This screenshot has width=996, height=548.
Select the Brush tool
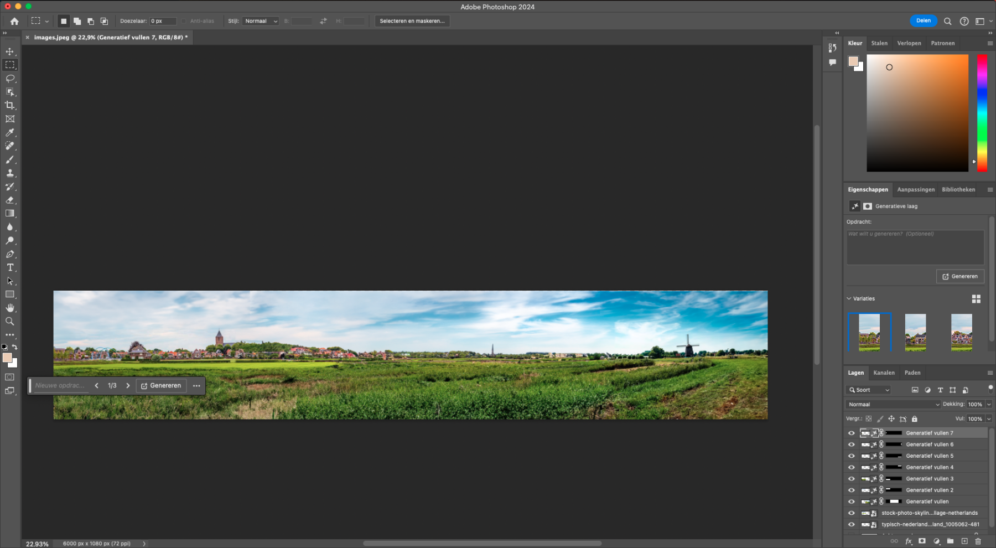pos(10,159)
